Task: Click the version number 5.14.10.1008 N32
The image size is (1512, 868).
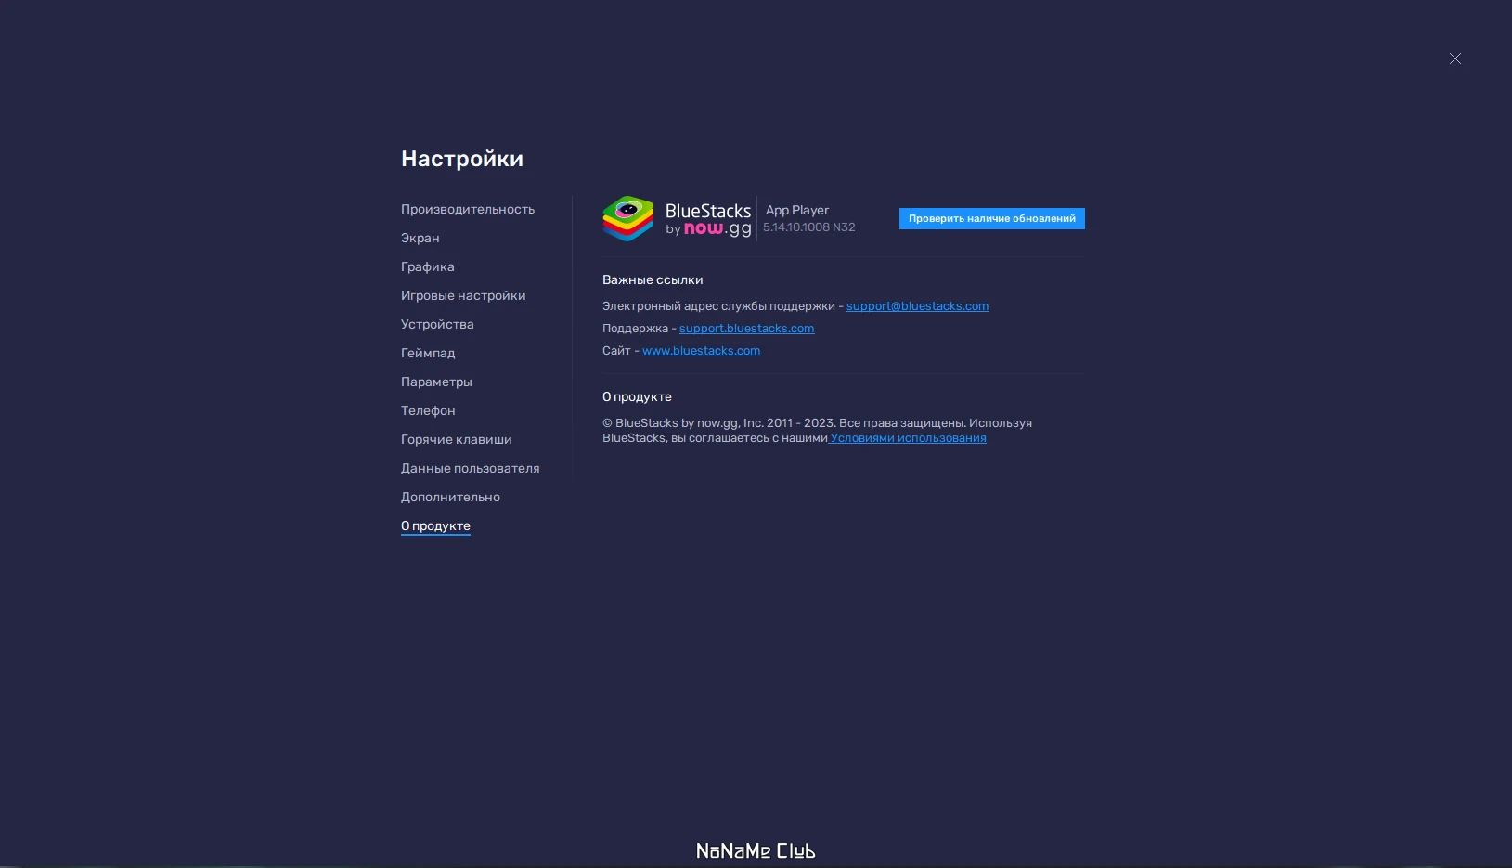Action: pyautogui.click(x=809, y=227)
